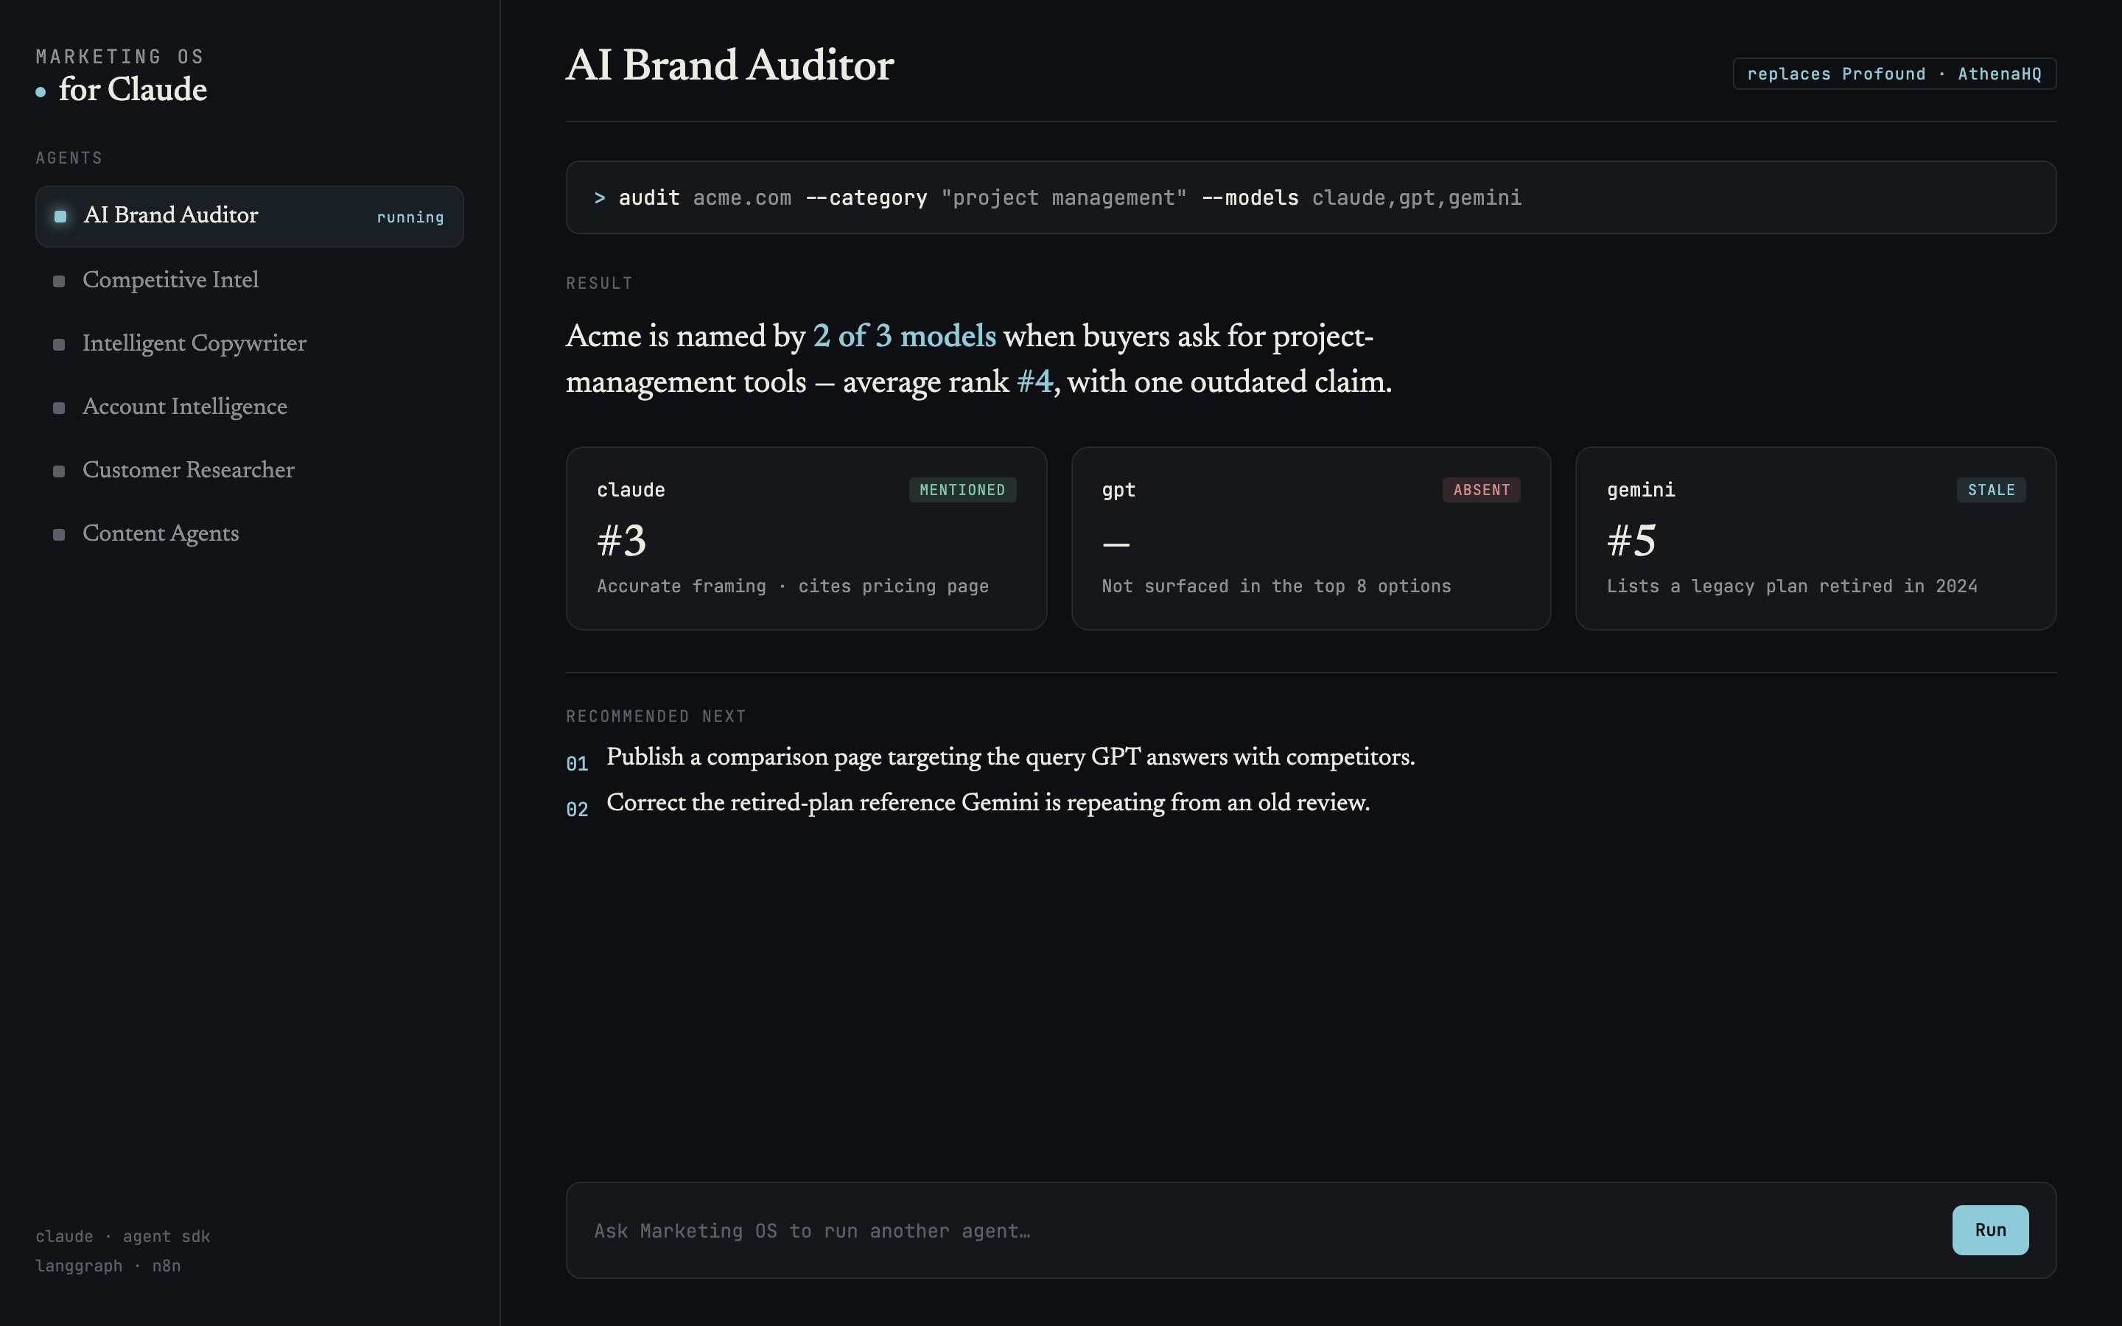This screenshot has height=1326, width=2122.
Task: Click the 'AI Brand Auditor' page heading
Action: click(x=729, y=66)
